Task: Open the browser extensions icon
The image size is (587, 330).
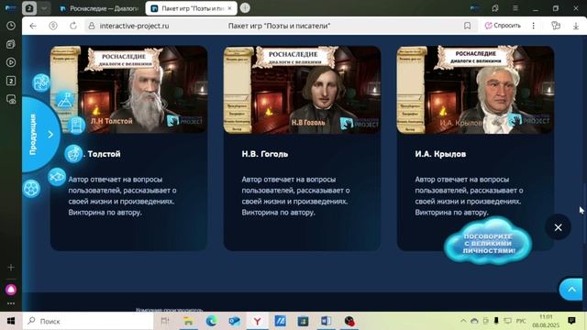Action: [x=556, y=26]
